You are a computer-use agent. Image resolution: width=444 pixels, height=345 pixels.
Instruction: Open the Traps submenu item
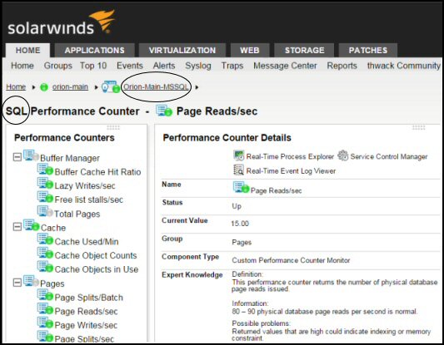click(232, 66)
